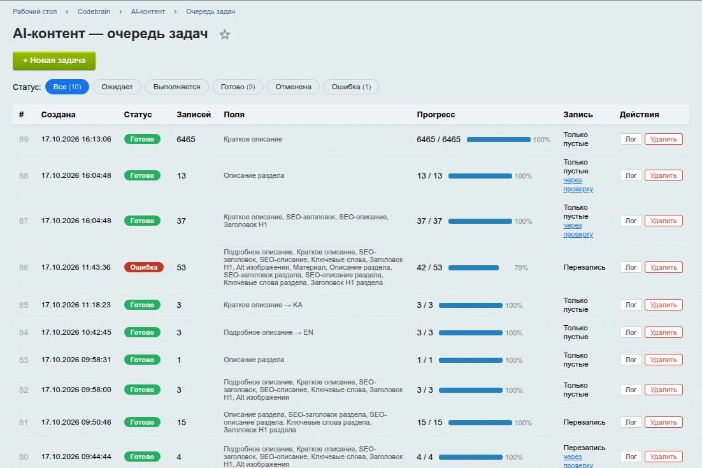The width and height of the screenshot is (702, 468).
Task: Select the Краткое описание → KA field text
Action: [263, 305]
